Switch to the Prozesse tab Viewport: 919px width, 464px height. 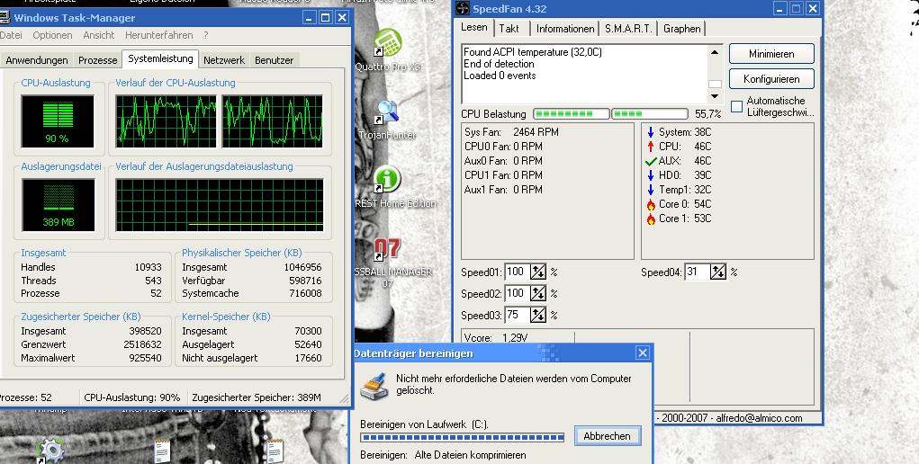click(x=98, y=60)
